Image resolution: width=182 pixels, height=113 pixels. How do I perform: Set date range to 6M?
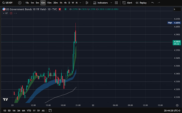pyautogui.click(x=23, y=111)
